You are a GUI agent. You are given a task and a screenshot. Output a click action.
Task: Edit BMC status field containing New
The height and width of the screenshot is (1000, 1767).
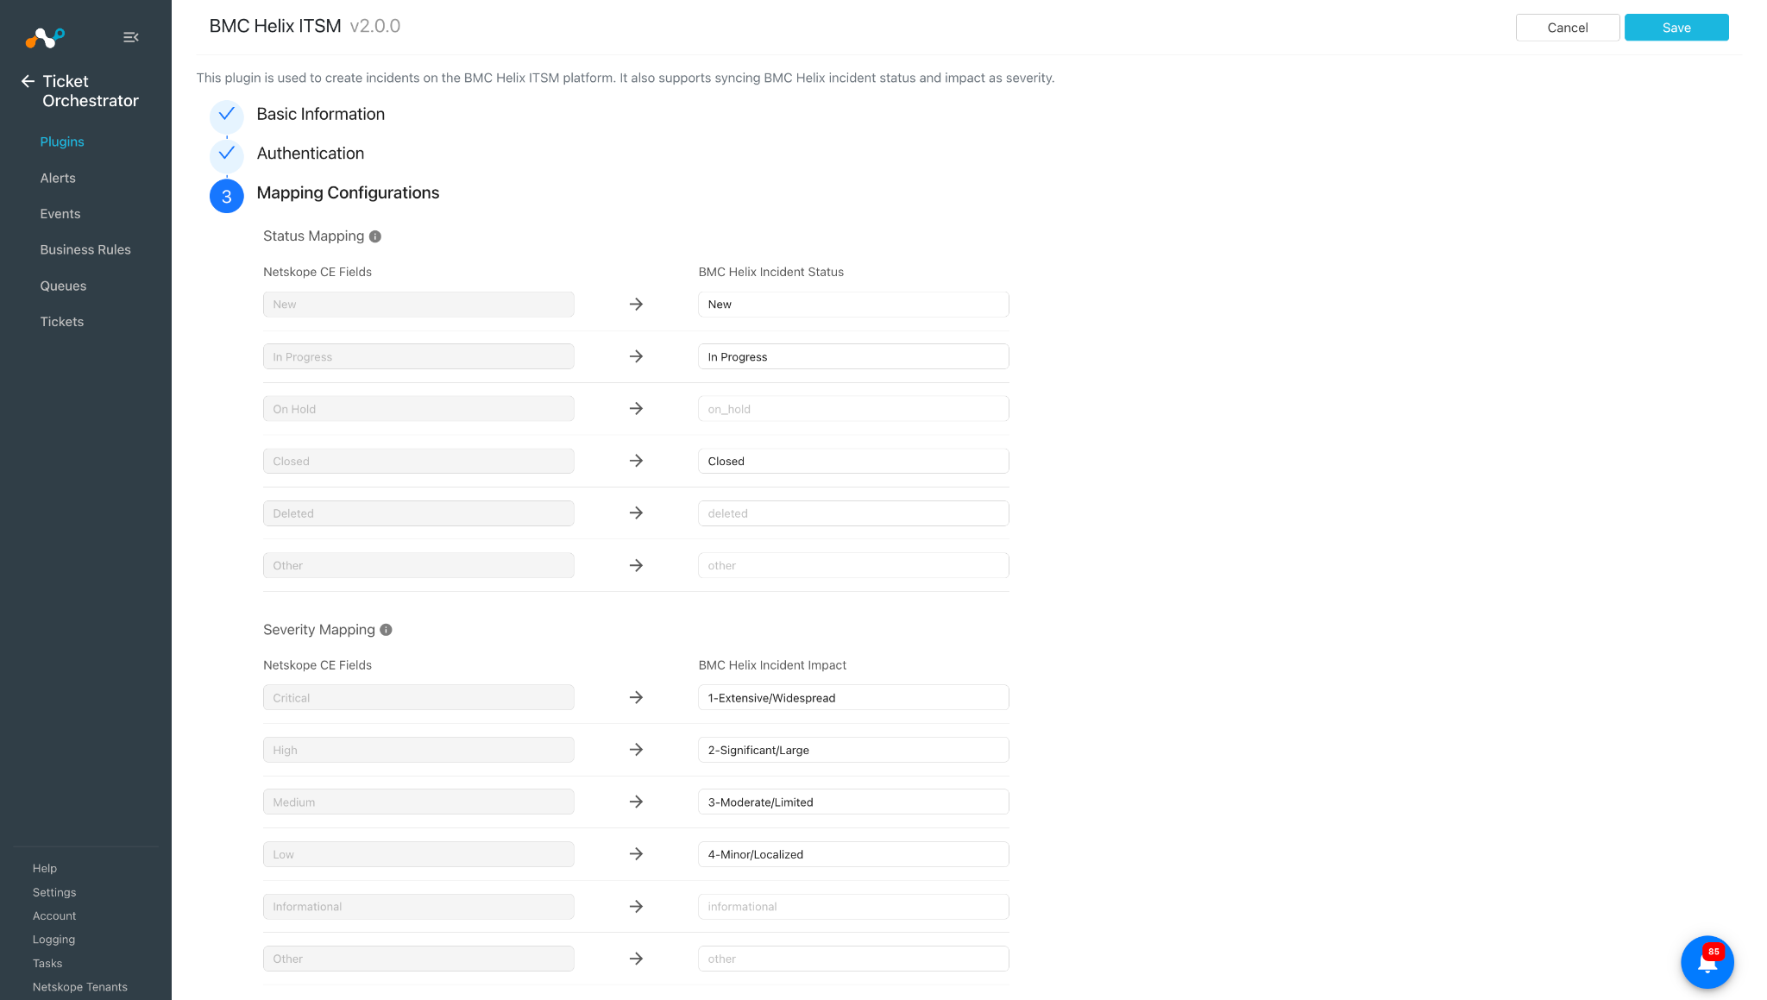pos(853,305)
